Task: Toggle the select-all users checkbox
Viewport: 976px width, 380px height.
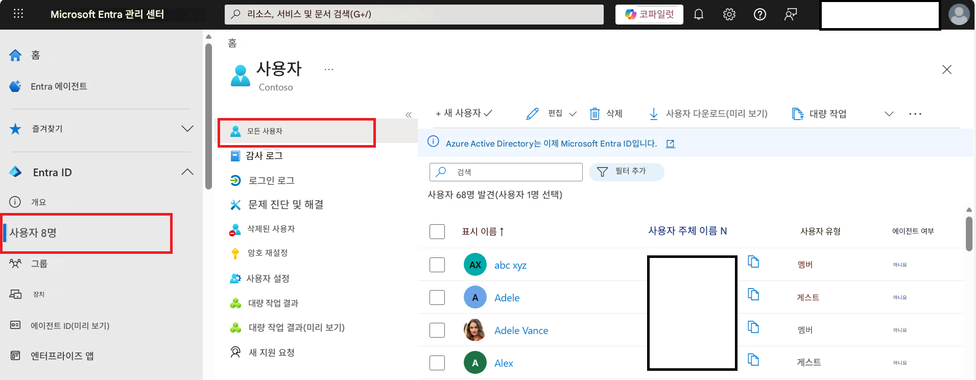Action: pos(437,231)
